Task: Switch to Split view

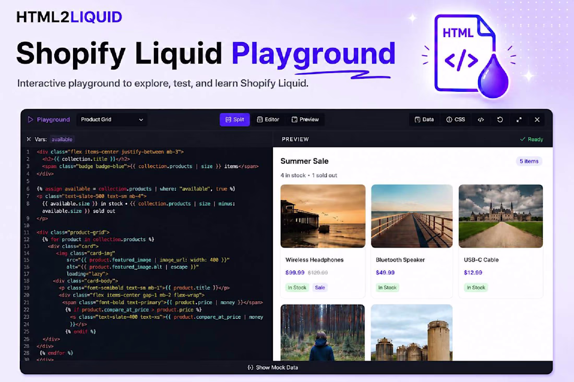Action: (x=235, y=119)
